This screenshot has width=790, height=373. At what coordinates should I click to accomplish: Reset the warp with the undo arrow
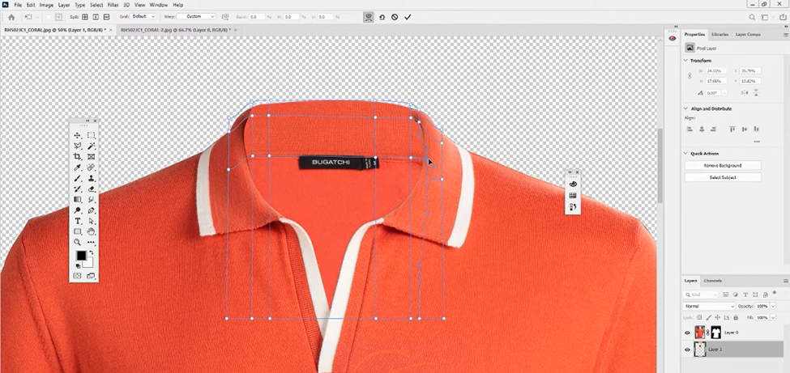pyautogui.click(x=382, y=16)
